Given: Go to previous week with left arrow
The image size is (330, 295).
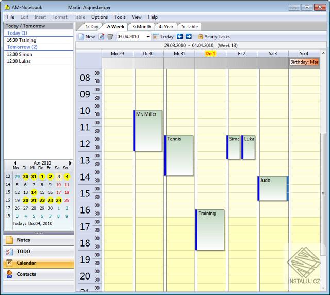Looking at the screenshot, I should pyautogui.click(x=180, y=36).
